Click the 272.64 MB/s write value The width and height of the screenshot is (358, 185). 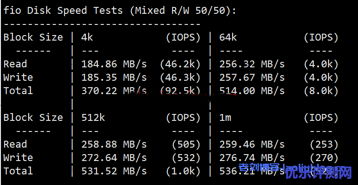coord(114,158)
